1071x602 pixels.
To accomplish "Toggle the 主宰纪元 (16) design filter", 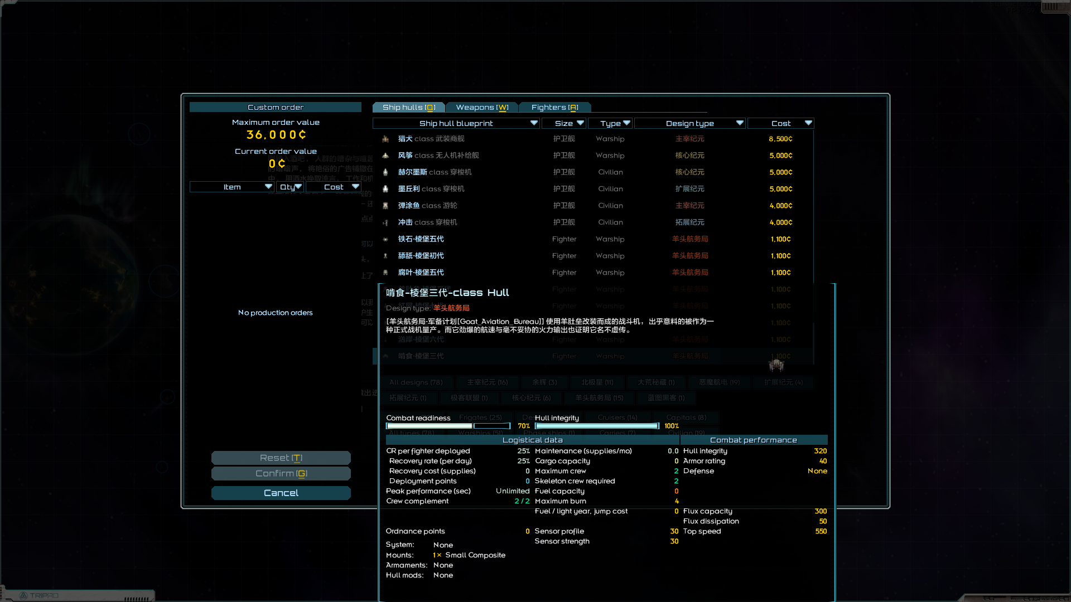I will 487,382.
